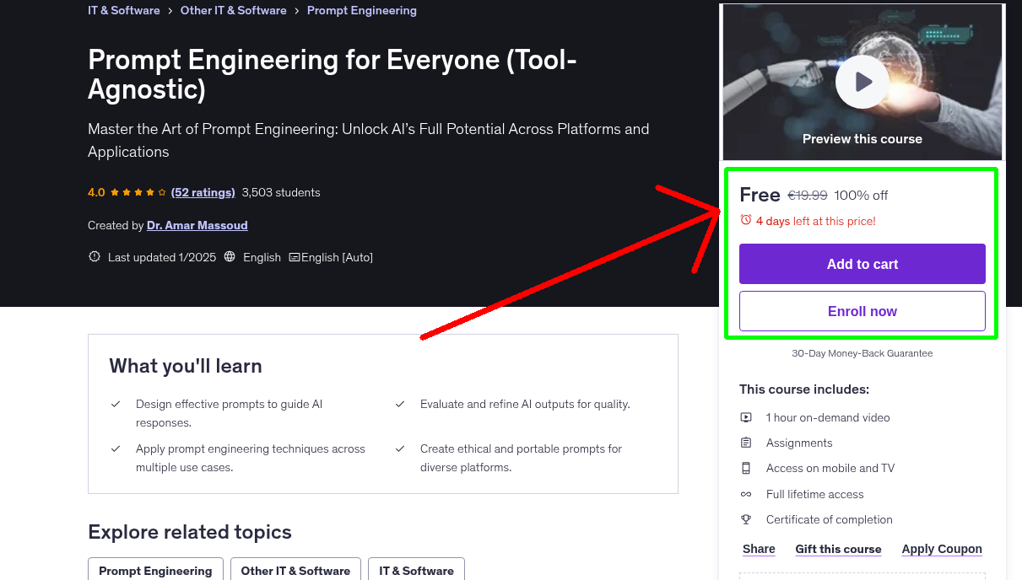
Task: Open the Other IT & Software breadcrumb
Action: [x=234, y=10]
